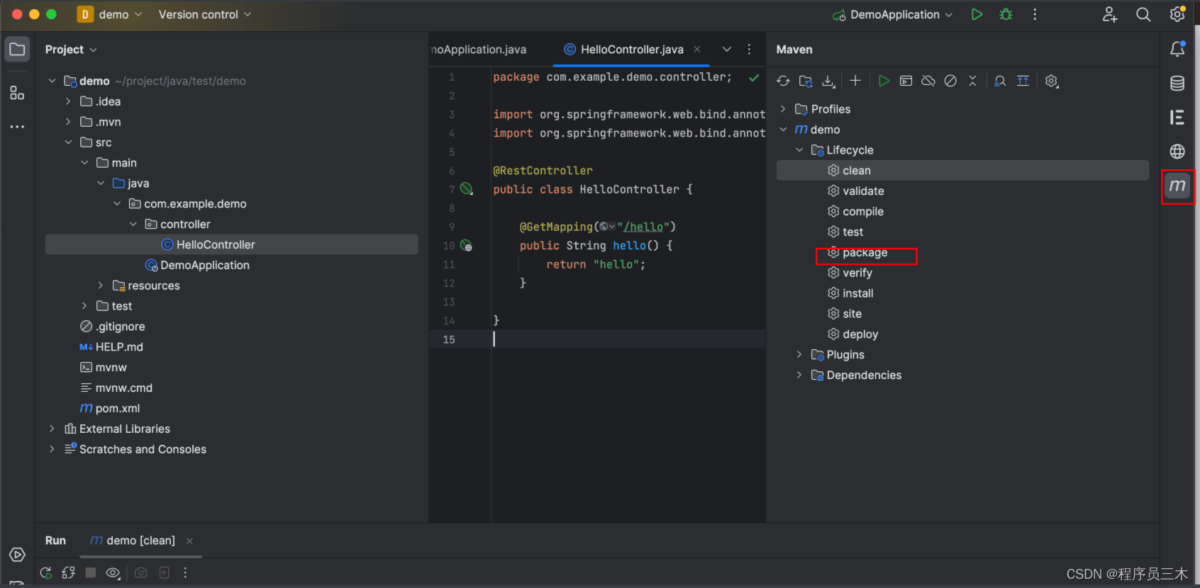This screenshot has width=1200, height=588.
Task: Run DemoApplication with top green play button
Action: click(x=977, y=14)
